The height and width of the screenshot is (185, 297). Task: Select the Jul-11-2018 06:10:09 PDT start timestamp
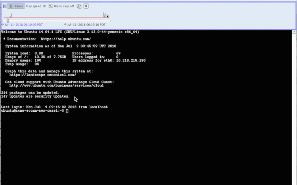point(24,25)
